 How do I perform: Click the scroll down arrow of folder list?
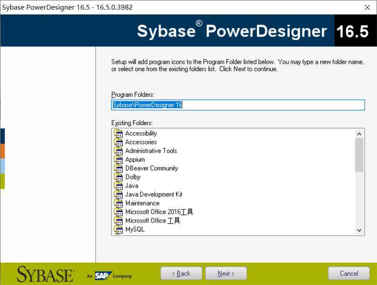coord(359,230)
